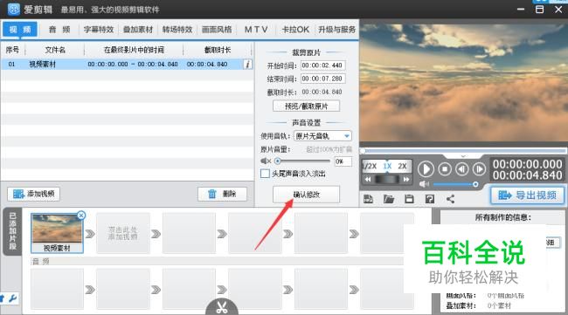Select the 1X playback speed
This screenshot has width=568, height=315.
[387, 167]
